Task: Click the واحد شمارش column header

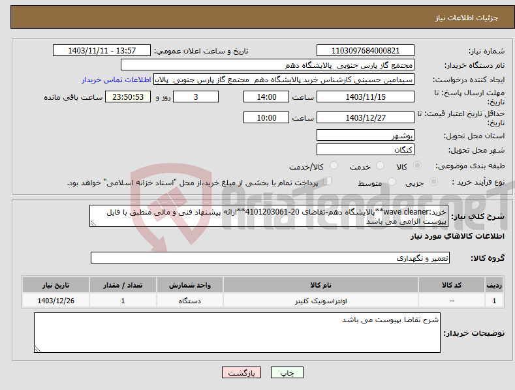Action: pyautogui.click(x=190, y=285)
